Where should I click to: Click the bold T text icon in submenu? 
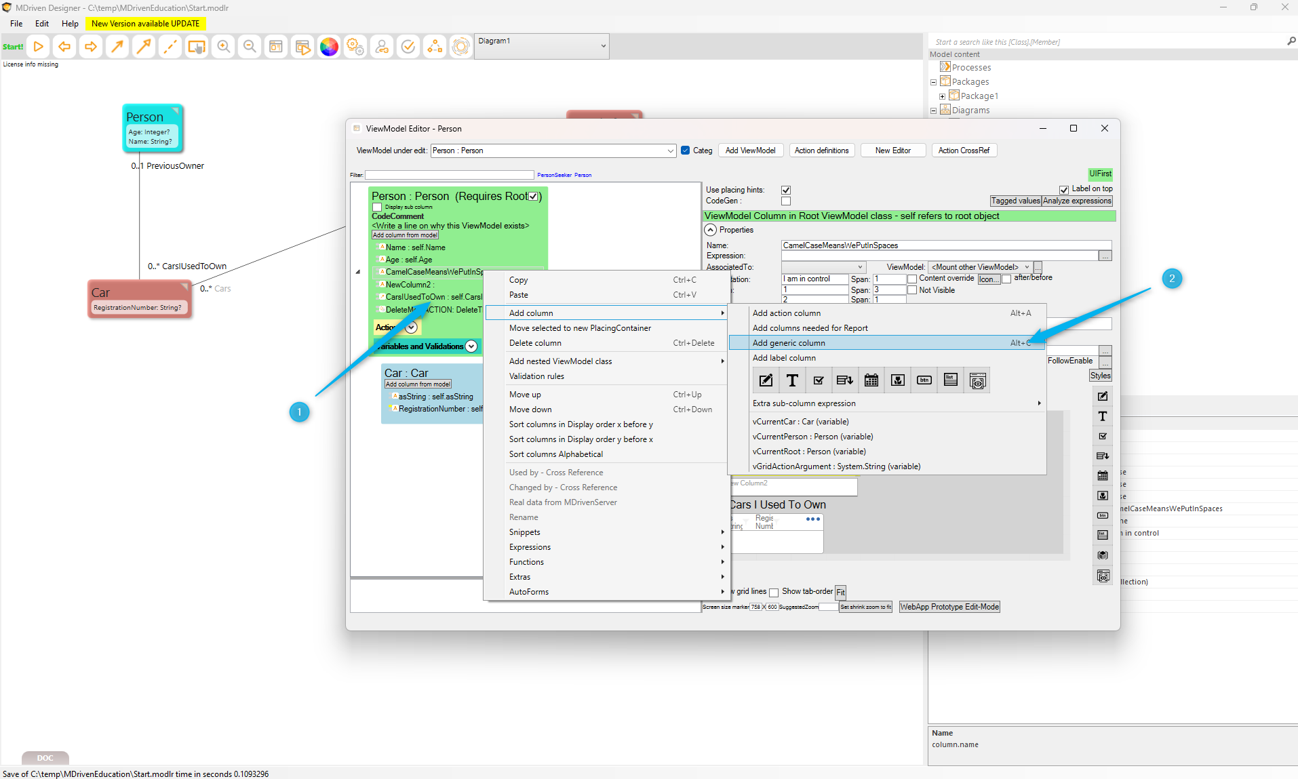coord(792,380)
